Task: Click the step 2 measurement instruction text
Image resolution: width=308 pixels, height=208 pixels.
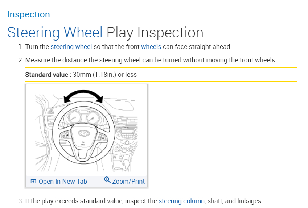Action: click(x=151, y=60)
